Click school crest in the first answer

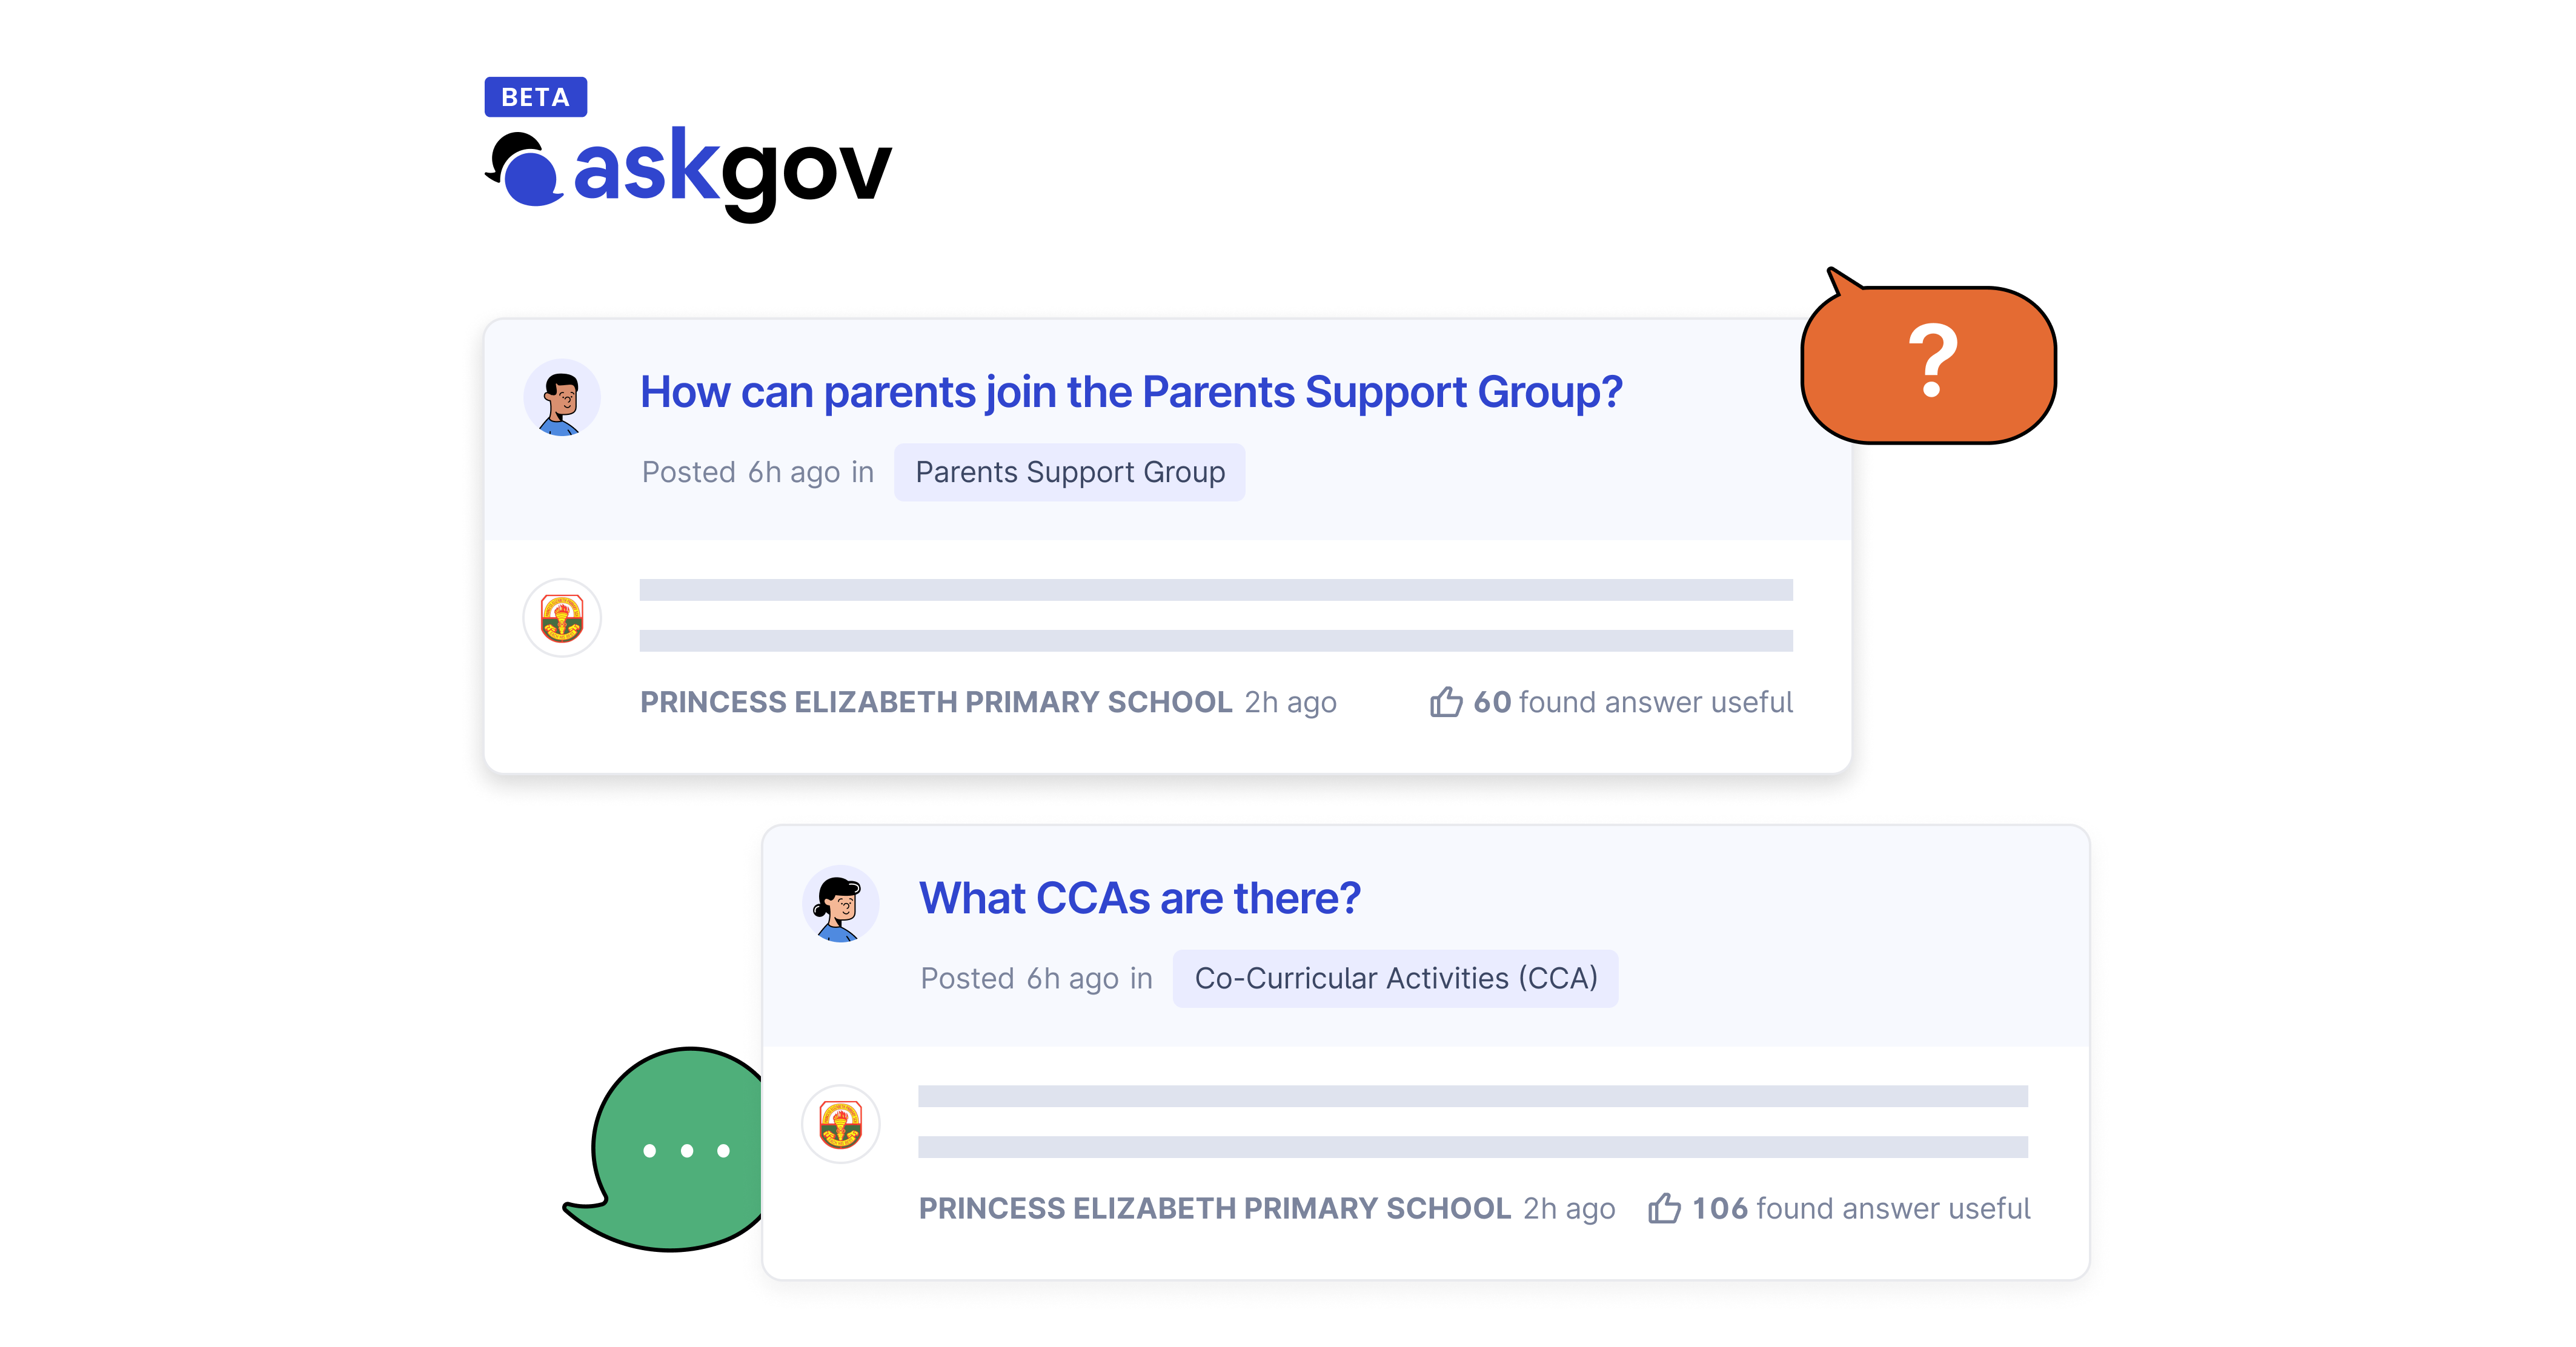562,618
